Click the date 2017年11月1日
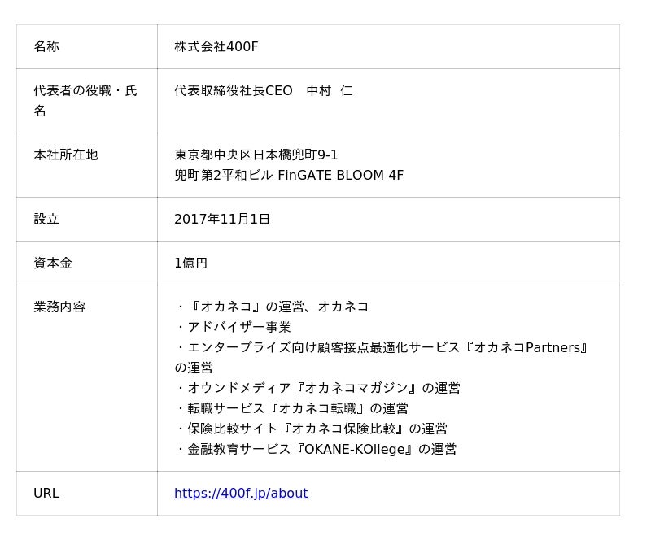The image size is (651, 540). coord(221,219)
